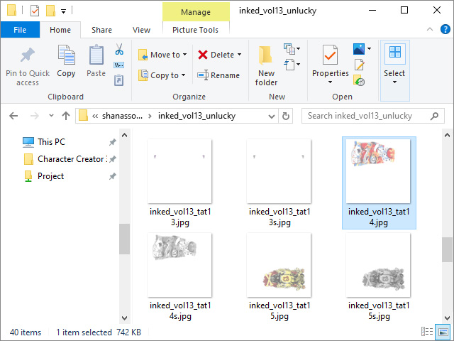454x341 pixels.
Task: Open the Delete dropdown arrow
Action: pos(239,55)
